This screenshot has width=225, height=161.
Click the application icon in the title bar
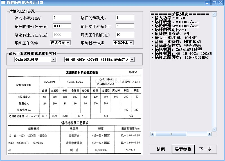(4, 3)
